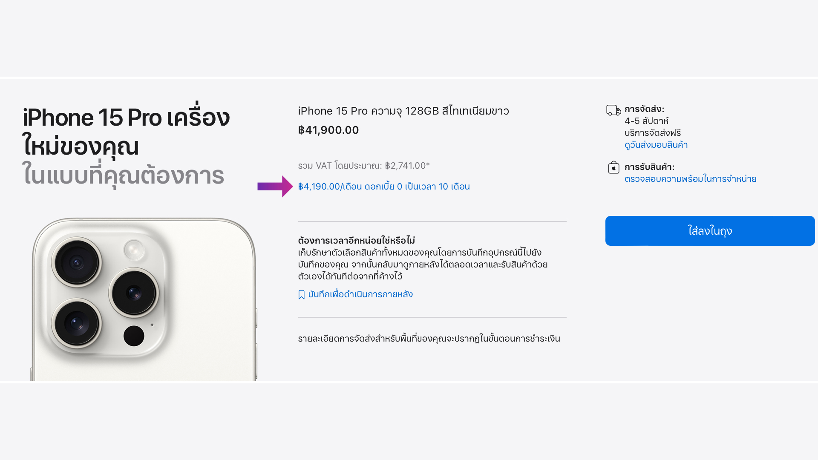
Task: Click the camera flash on the iPhone image
Action: point(134,250)
